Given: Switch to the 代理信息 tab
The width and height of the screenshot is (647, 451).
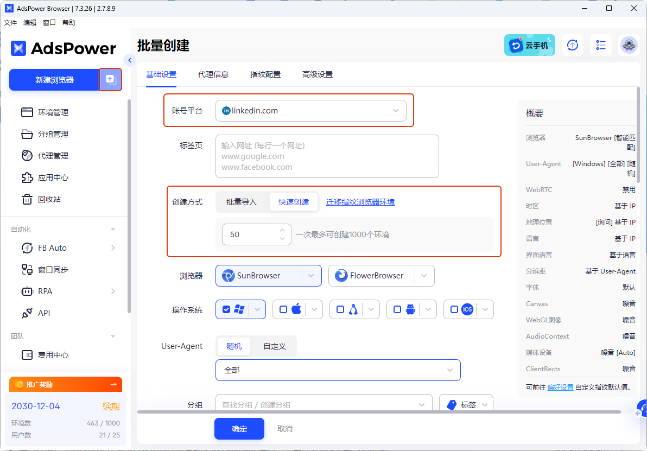Looking at the screenshot, I should tap(213, 74).
